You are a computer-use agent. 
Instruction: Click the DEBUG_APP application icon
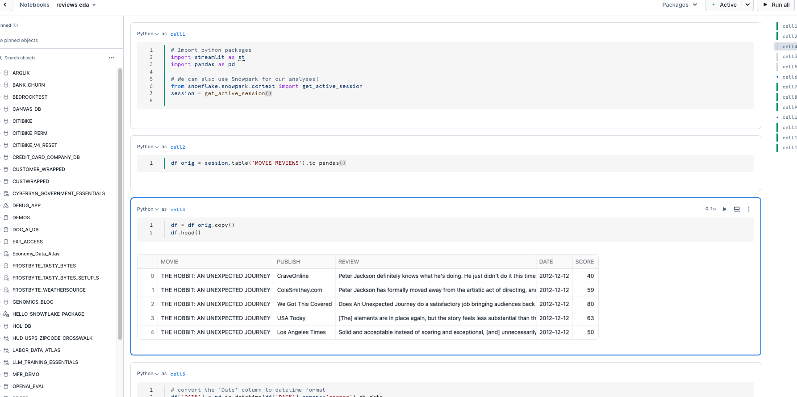pyautogui.click(x=6, y=206)
